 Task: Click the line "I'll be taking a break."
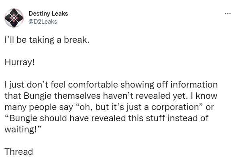[x=47, y=40]
